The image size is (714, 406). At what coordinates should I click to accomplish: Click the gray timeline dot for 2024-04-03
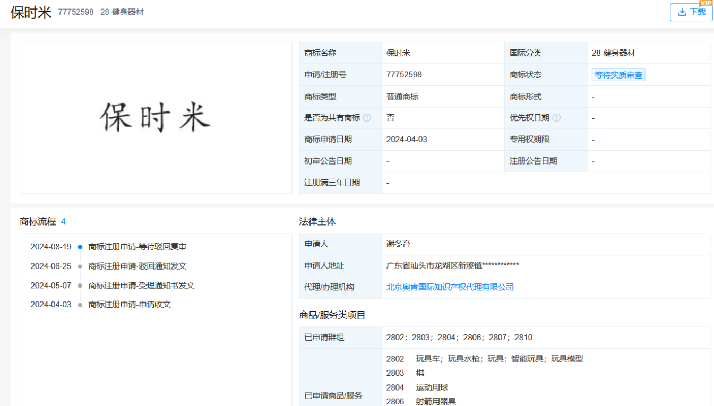(x=80, y=305)
